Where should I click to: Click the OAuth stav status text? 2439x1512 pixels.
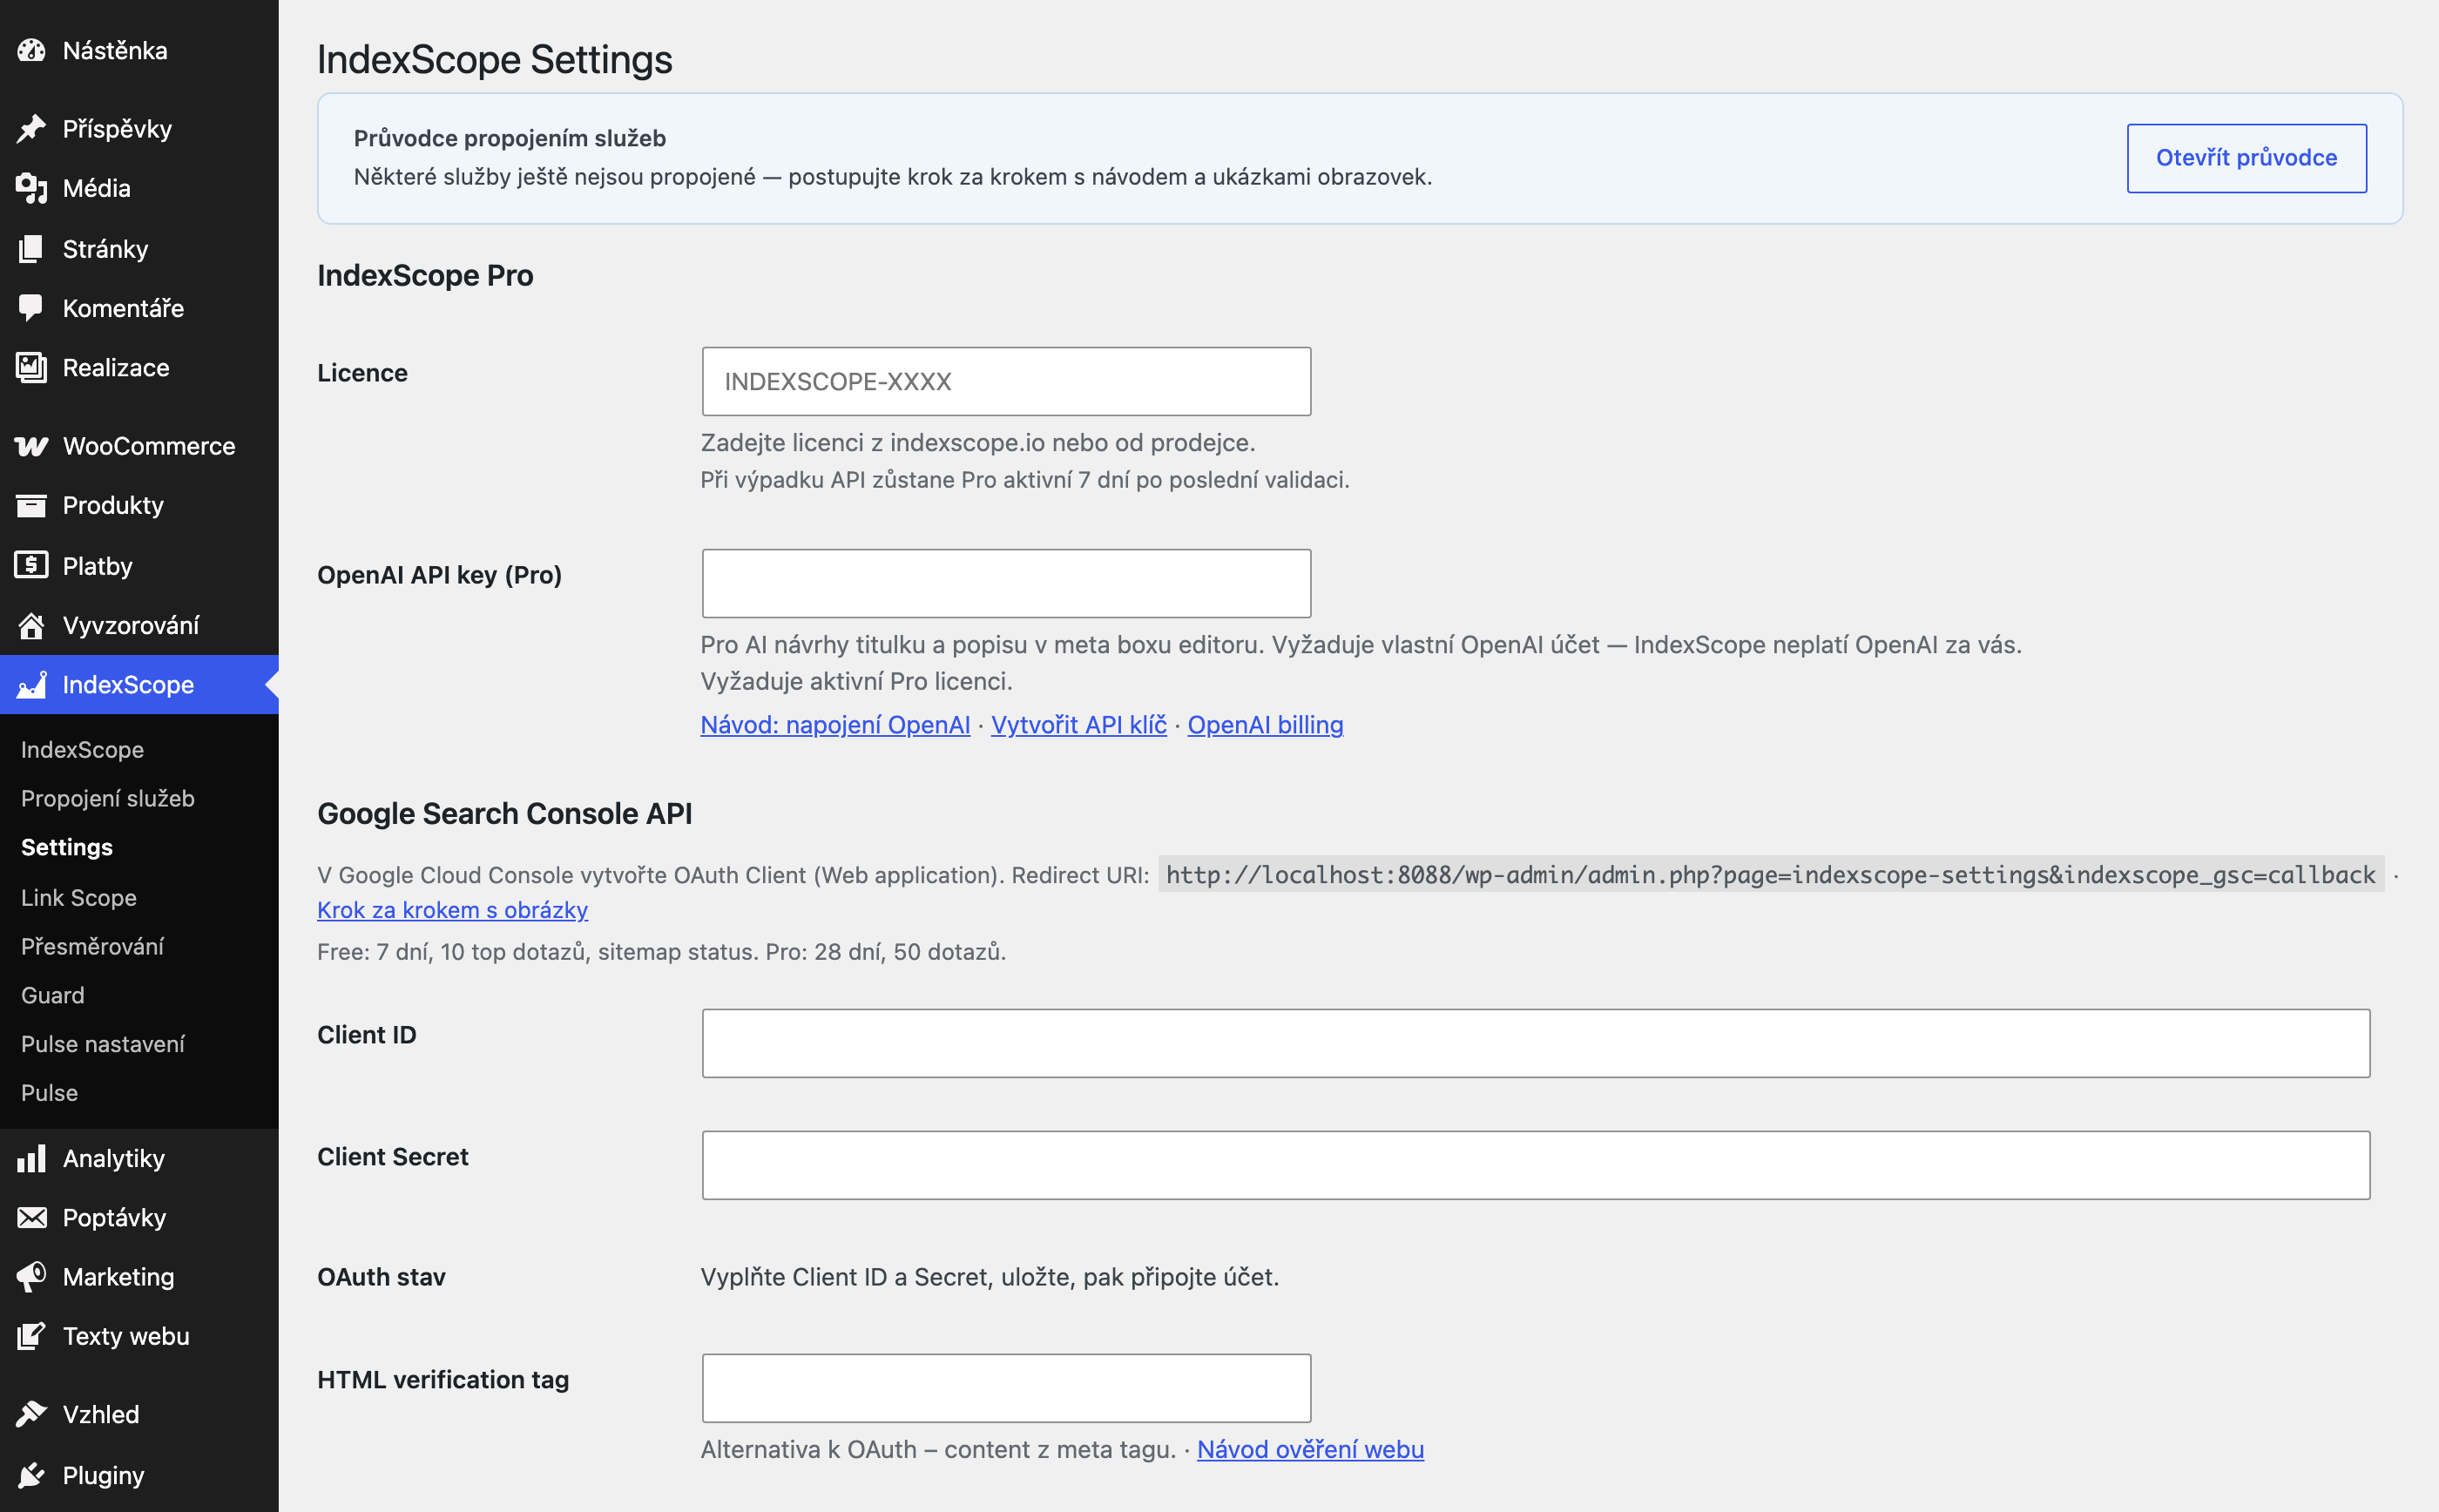pyautogui.click(x=990, y=1277)
